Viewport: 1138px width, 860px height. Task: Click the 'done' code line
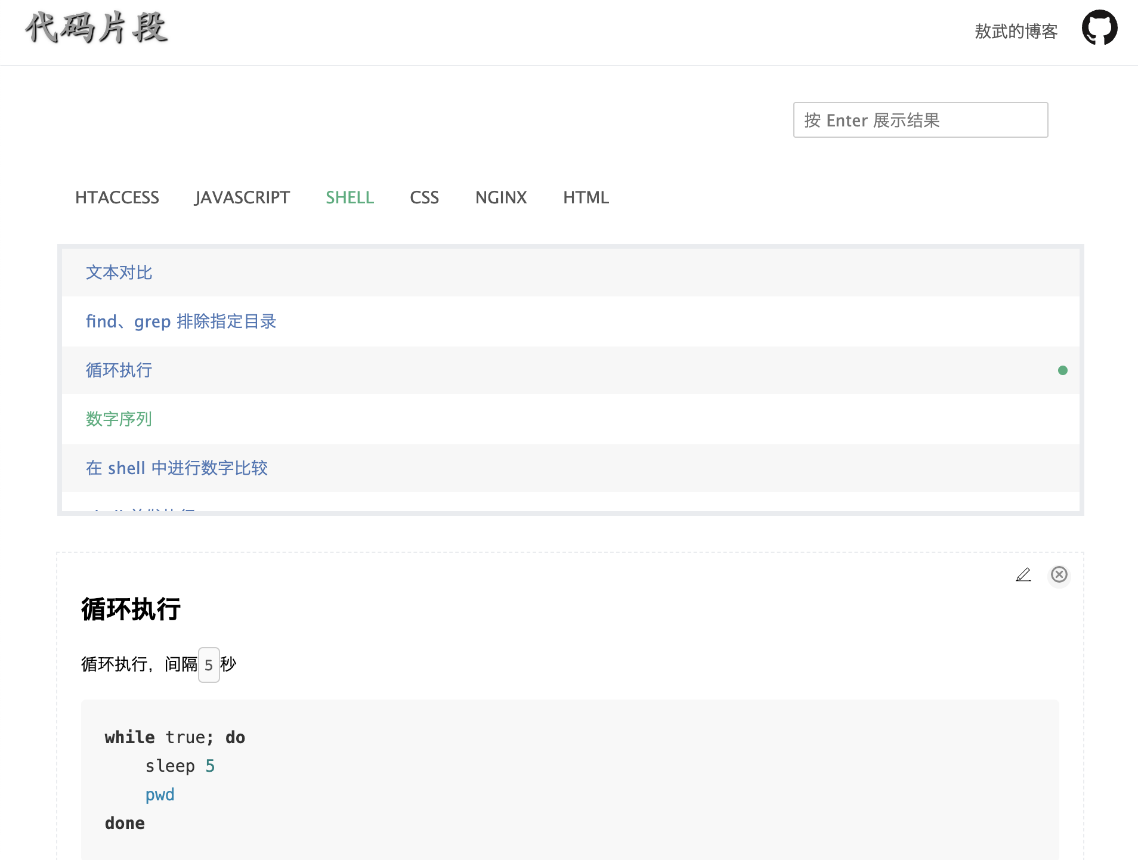(x=125, y=823)
